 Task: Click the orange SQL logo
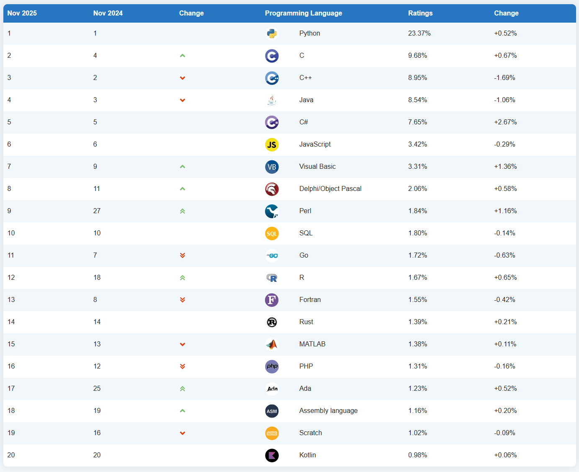[x=272, y=233]
